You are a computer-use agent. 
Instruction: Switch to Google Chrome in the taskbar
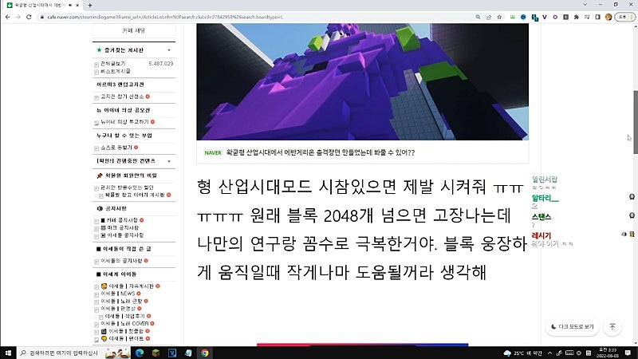(205, 353)
